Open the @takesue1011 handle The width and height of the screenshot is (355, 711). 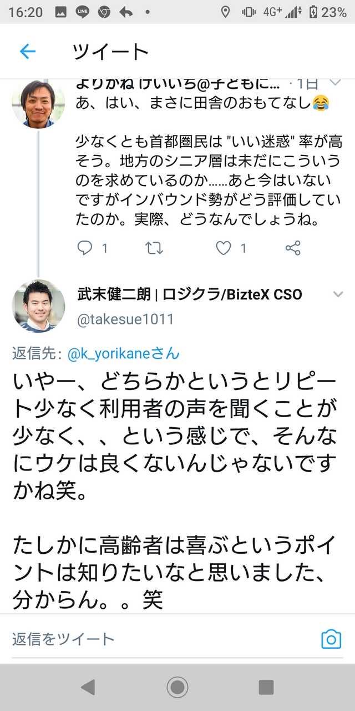(x=125, y=319)
